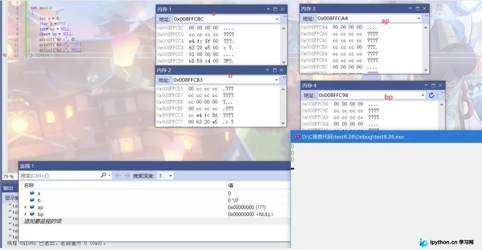This screenshot has width=482, height=250.
Task: Select memory row 0x008FFCB0 in 内存 3
Action: (x=339, y=47)
